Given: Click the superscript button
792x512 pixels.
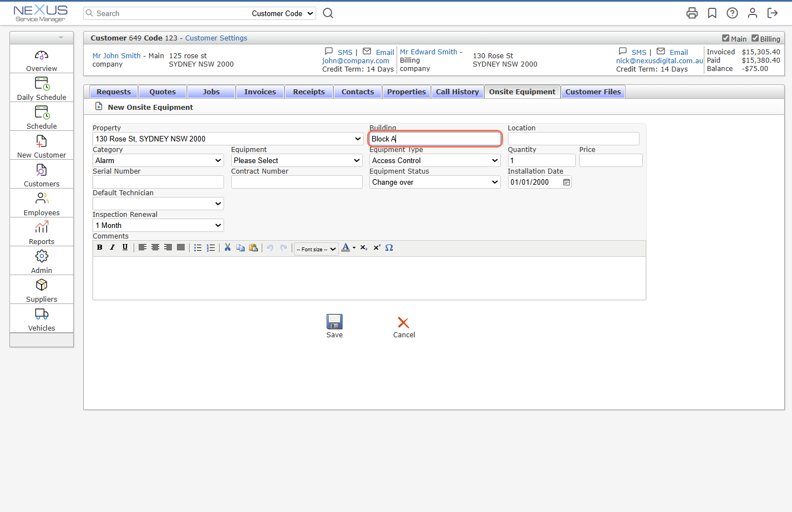Looking at the screenshot, I should (377, 247).
